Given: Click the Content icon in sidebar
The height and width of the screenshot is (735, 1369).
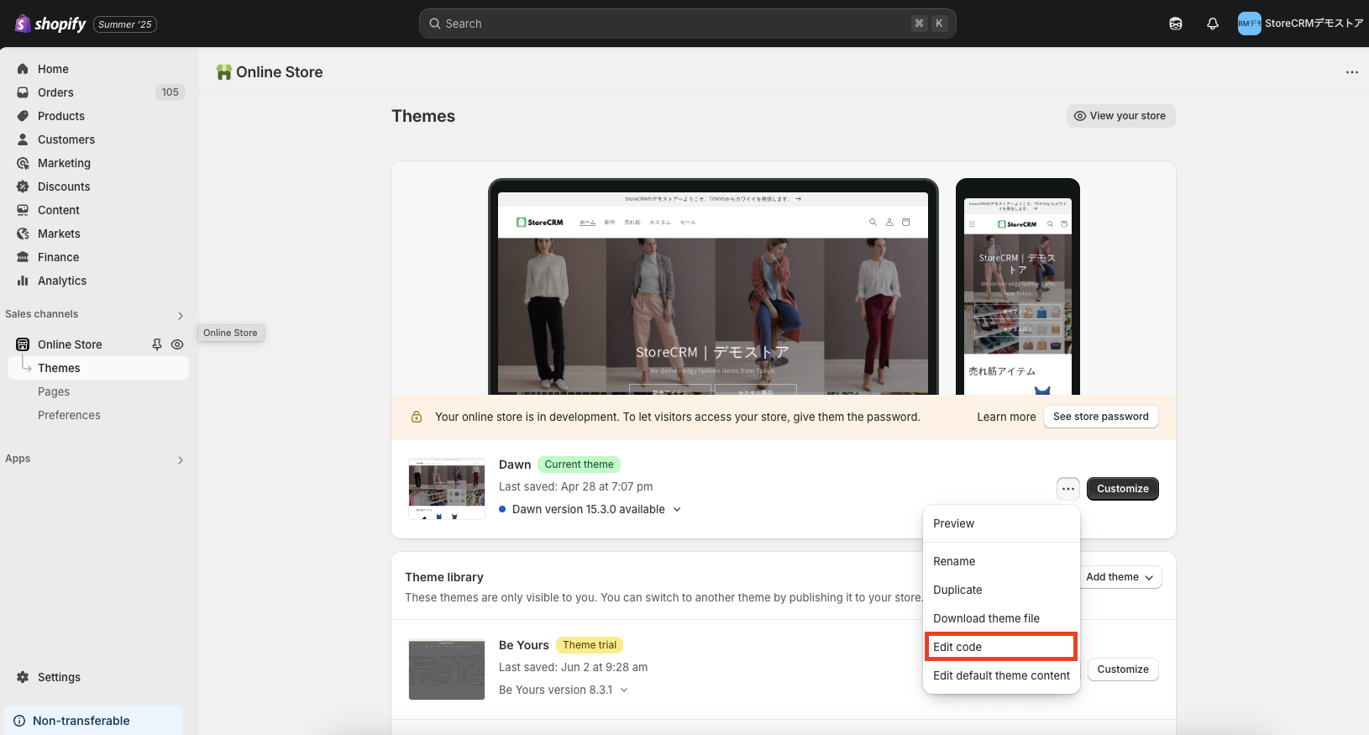Looking at the screenshot, I should point(23,210).
